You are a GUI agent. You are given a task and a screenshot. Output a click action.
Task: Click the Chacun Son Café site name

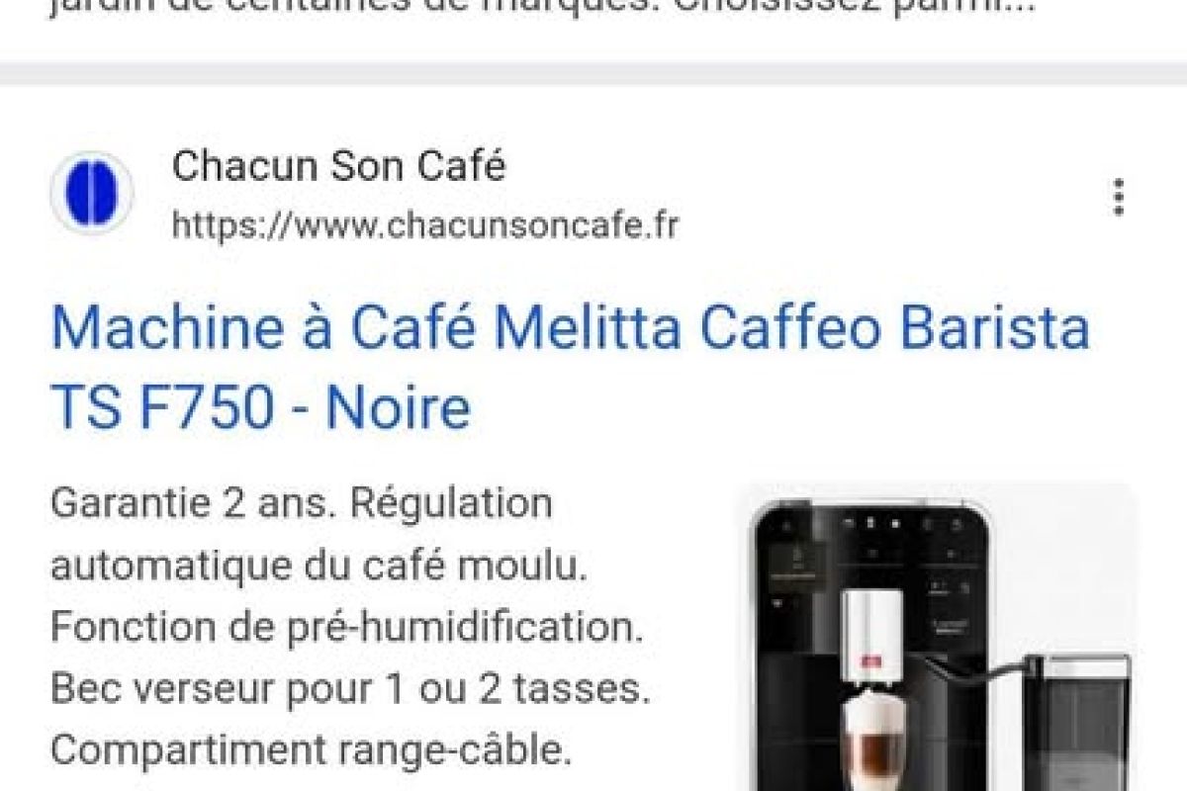(x=338, y=166)
